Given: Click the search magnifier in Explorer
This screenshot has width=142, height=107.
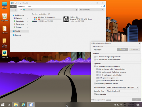Looking at the screenshot, I should (103, 10).
